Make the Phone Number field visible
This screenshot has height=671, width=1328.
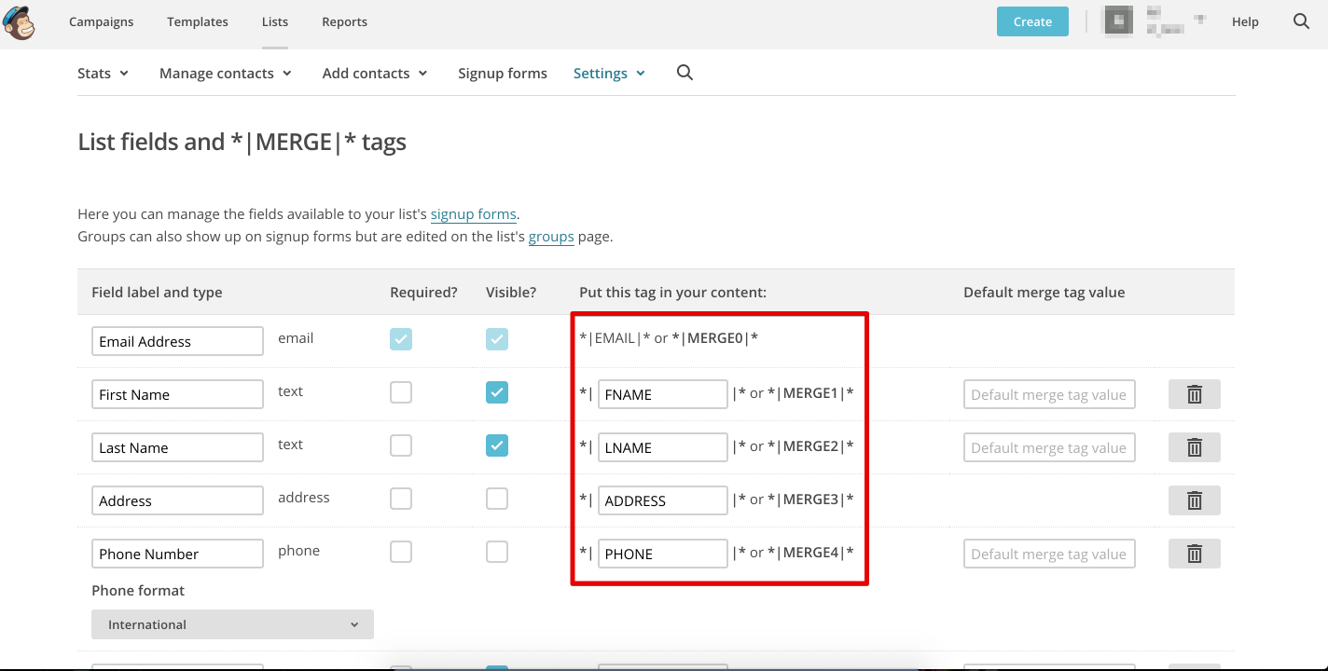coord(497,552)
